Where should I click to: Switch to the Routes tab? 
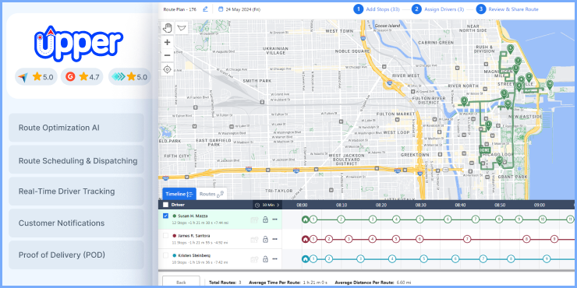211,194
